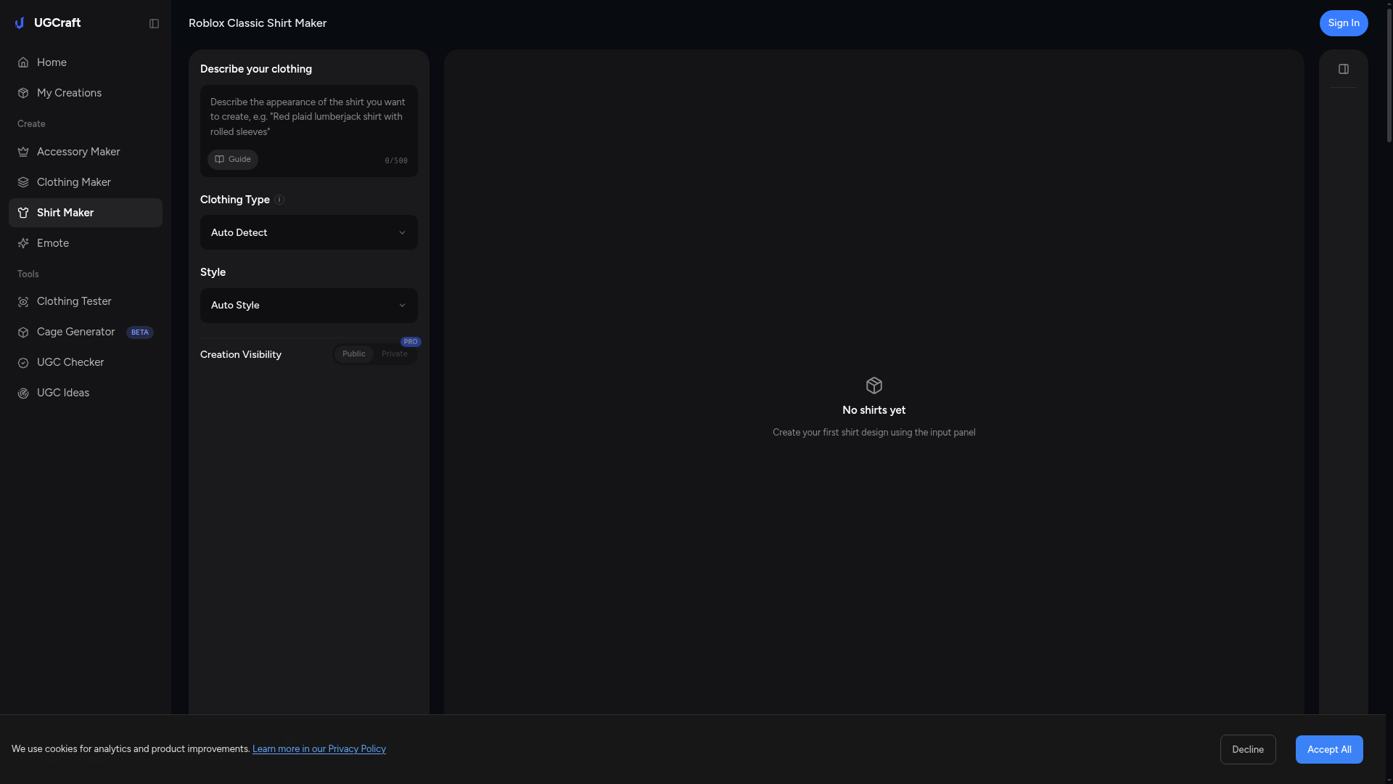1393x784 pixels.
Task: Toggle the right side panel icon
Action: pyautogui.click(x=1344, y=69)
